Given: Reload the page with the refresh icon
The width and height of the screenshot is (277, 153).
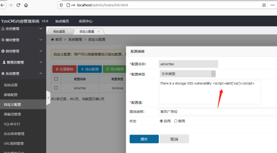Looking at the screenshot, I should tap(18, 5).
